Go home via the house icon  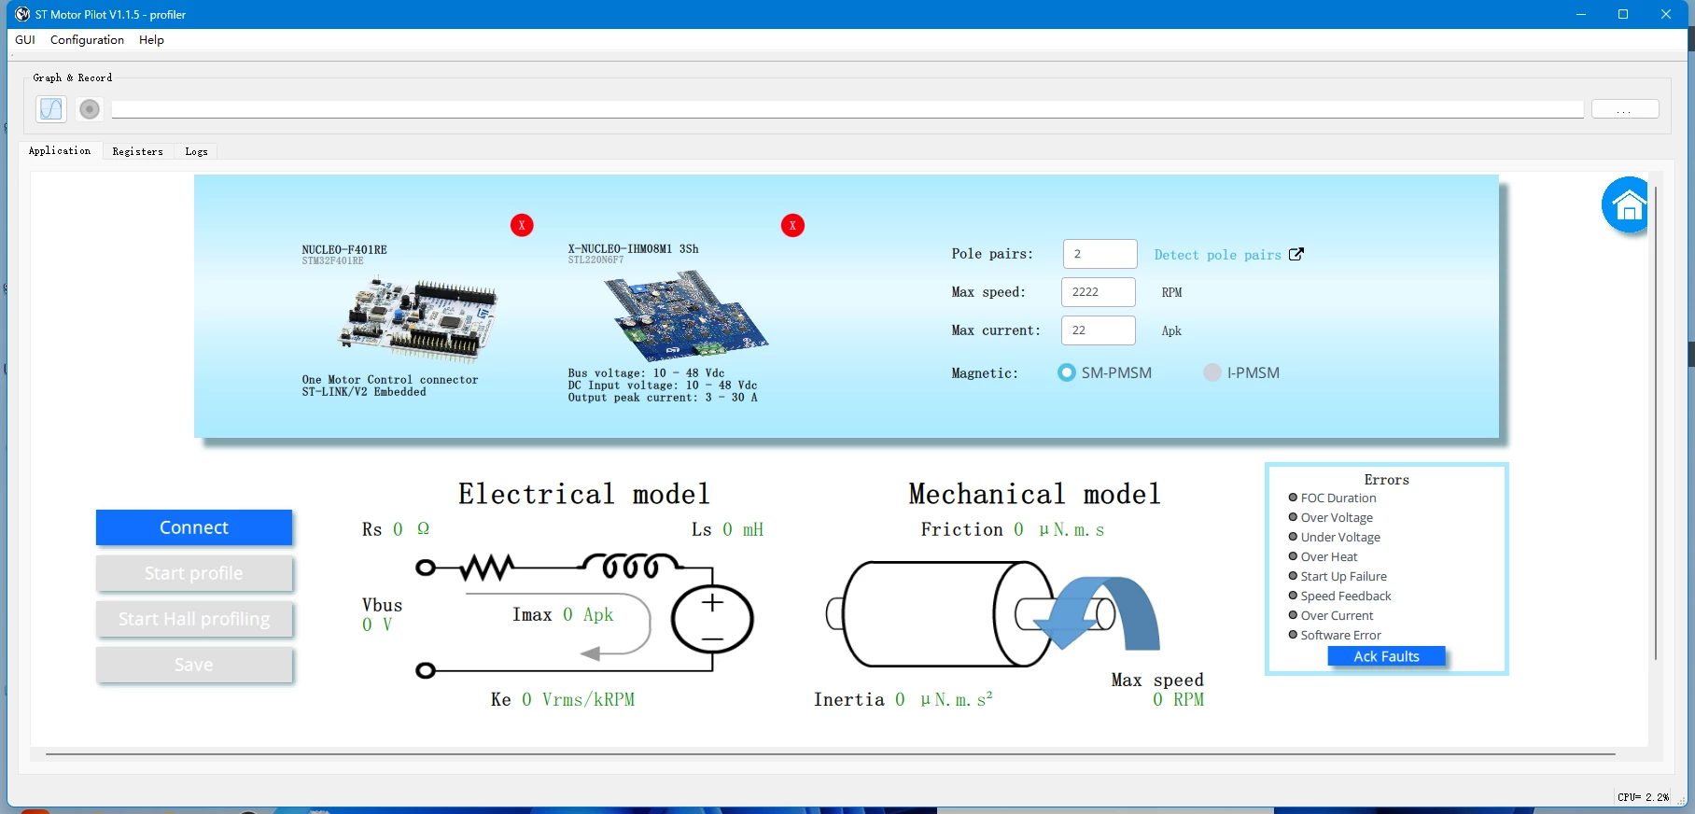point(1628,204)
